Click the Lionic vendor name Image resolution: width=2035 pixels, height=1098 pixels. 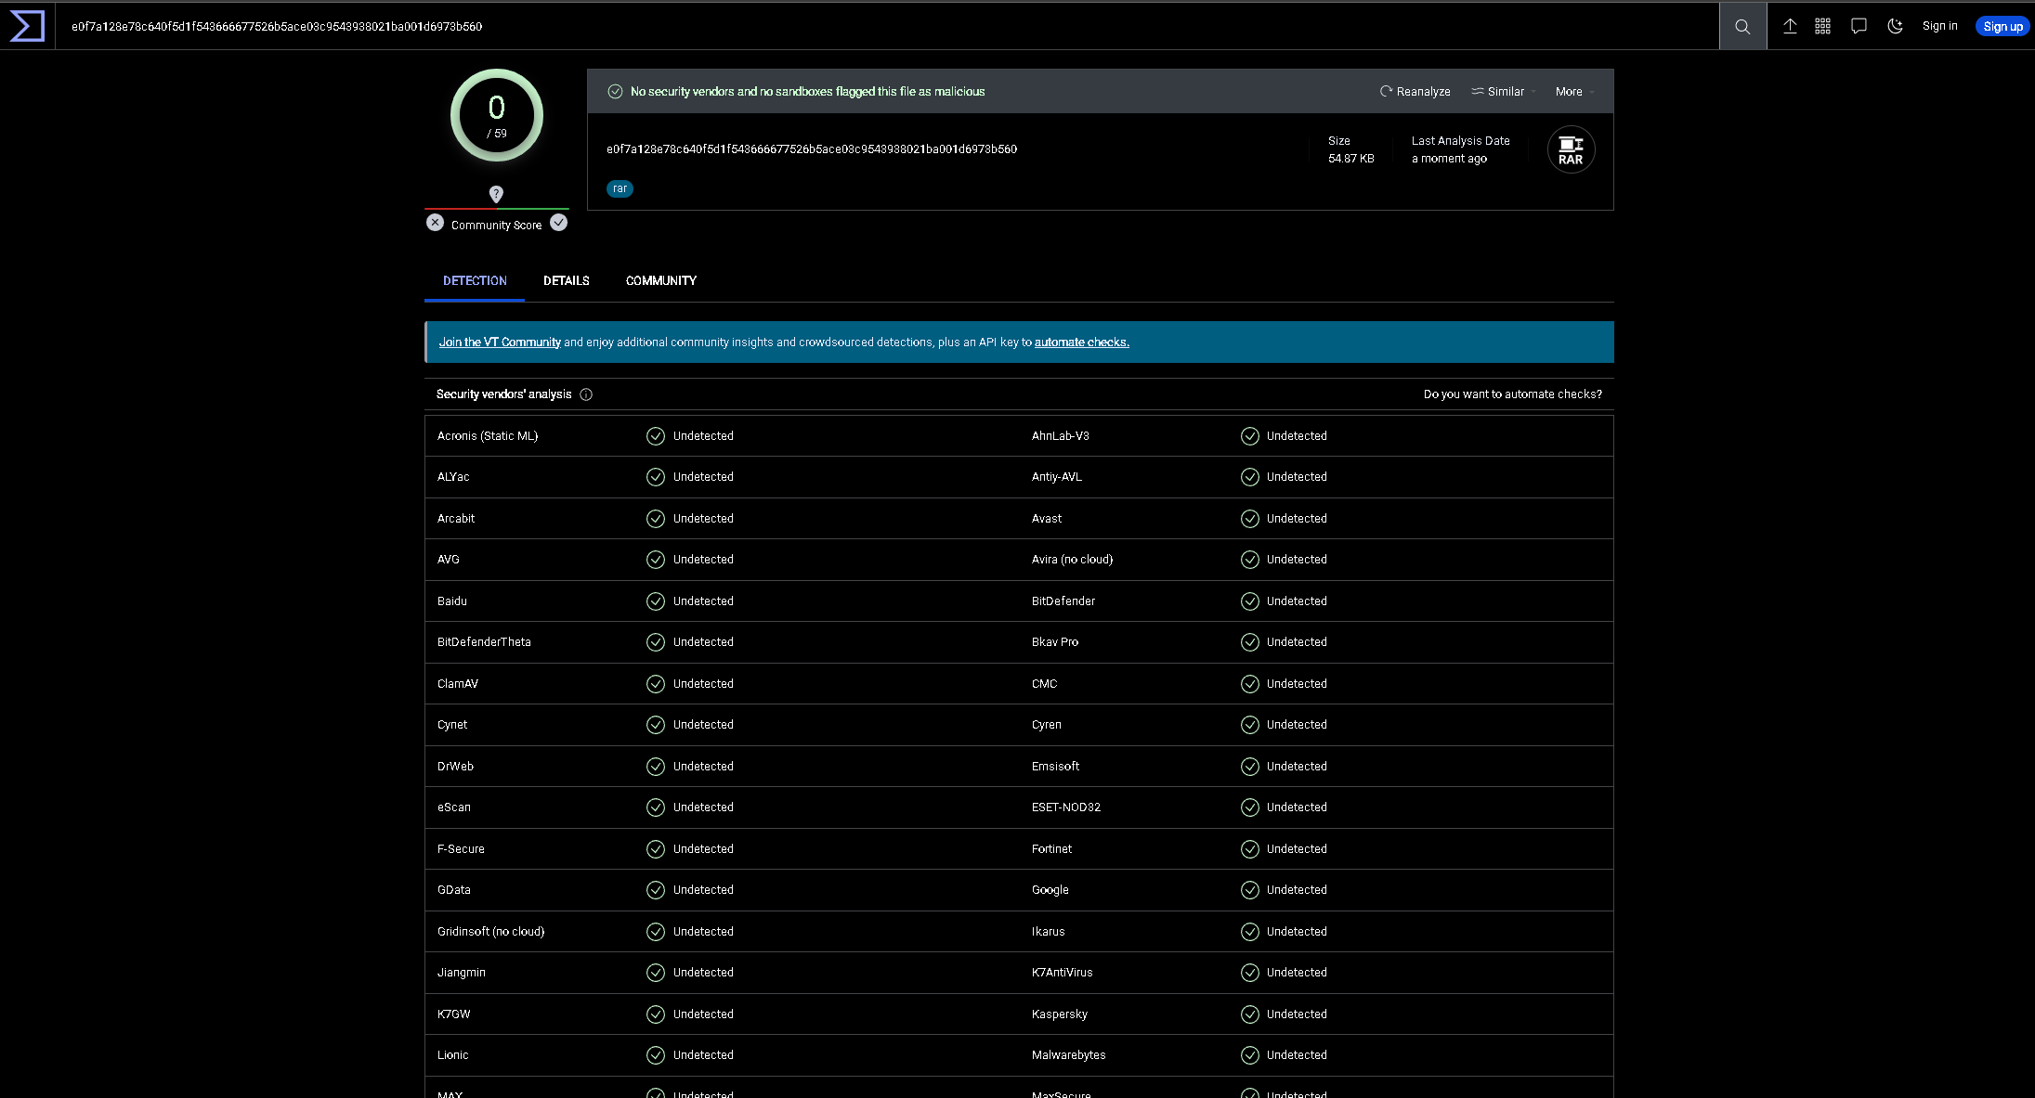click(x=453, y=1055)
